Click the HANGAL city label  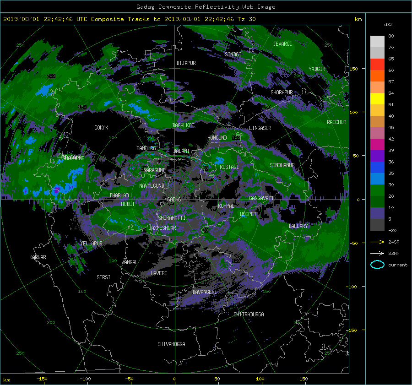pos(129,262)
